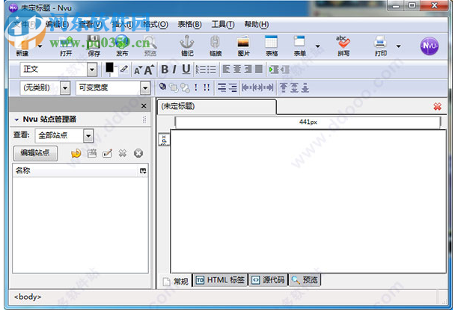Click the 编辑站点 button
The image size is (455, 310).
[x=35, y=152]
